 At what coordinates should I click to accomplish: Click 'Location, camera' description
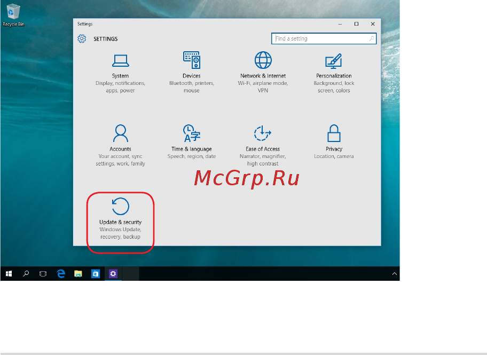coord(334,156)
